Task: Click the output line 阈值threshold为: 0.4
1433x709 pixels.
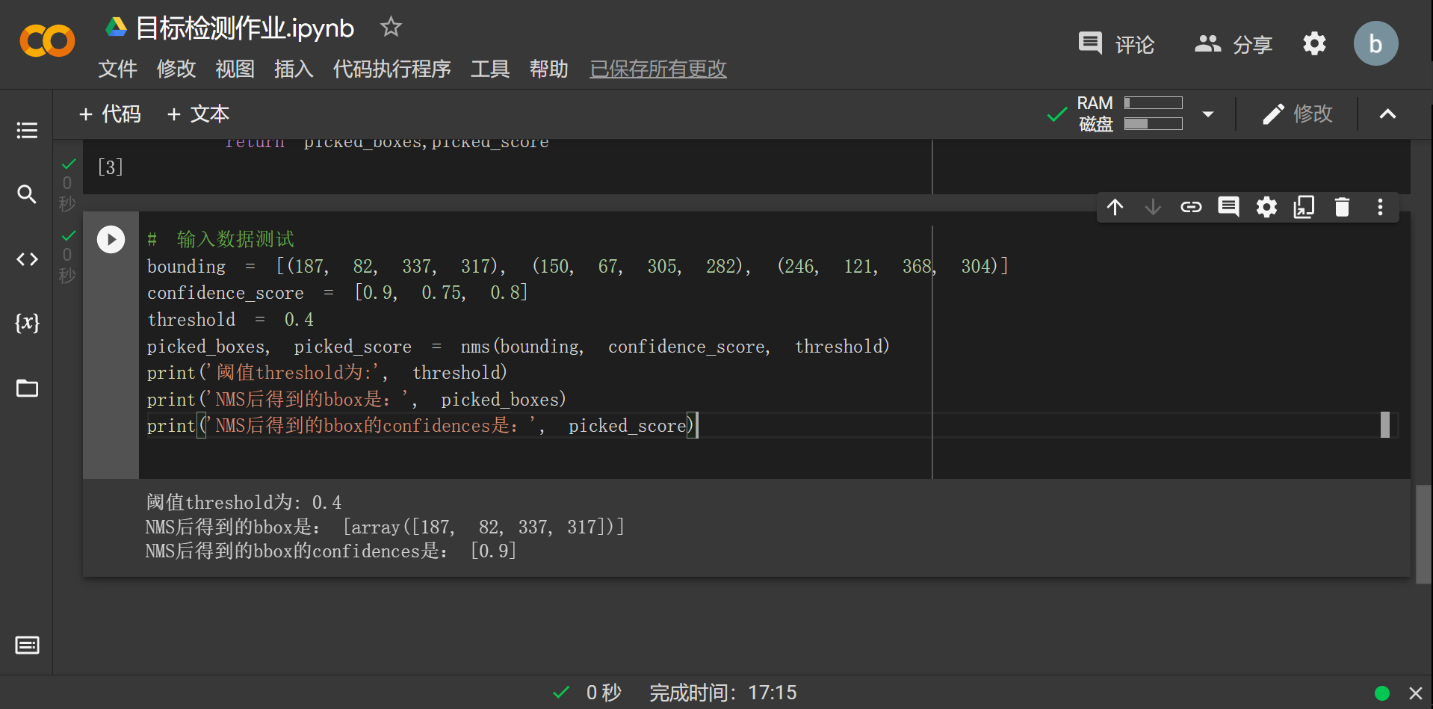Action: click(244, 502)
